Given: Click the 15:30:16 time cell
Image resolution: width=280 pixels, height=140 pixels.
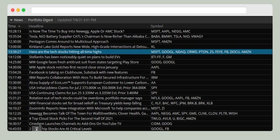Looking at the screenshot, I should coord(15,88).
